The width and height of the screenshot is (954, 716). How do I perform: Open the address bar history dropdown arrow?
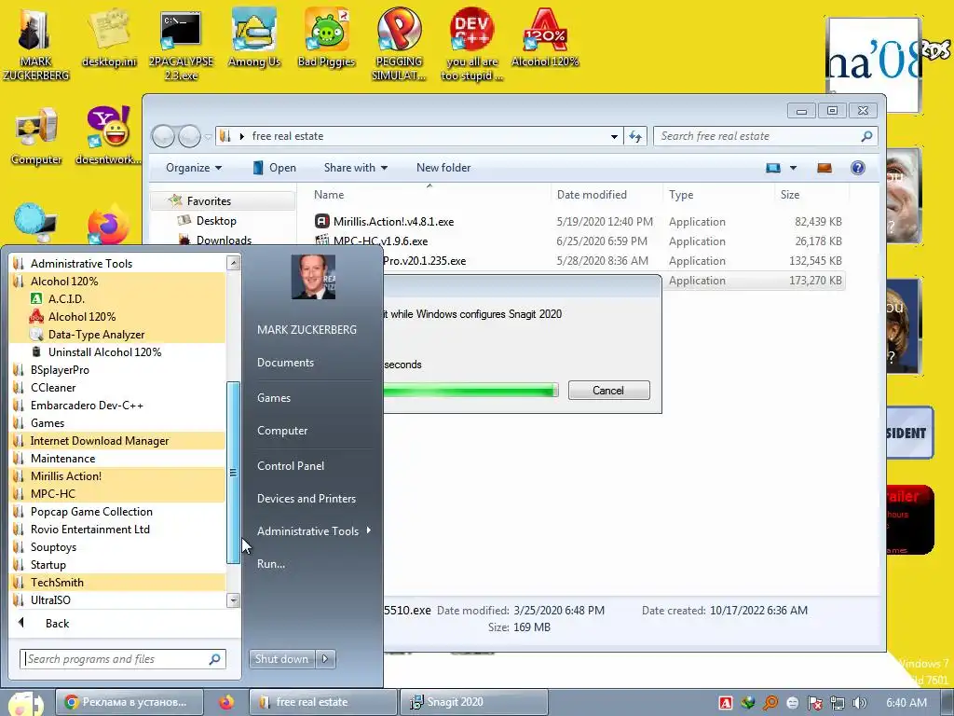615,136
